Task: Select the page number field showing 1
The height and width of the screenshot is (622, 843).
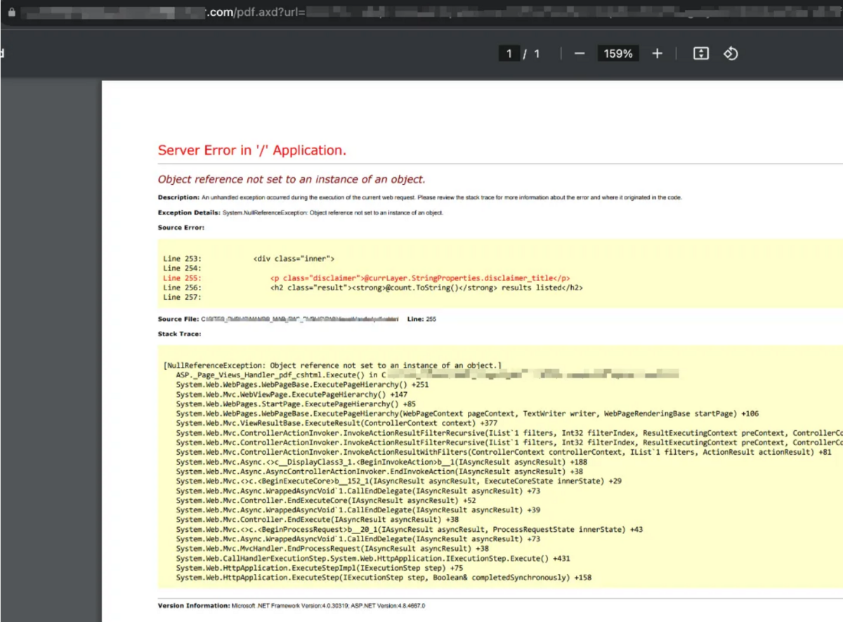Action: (509, 53)
